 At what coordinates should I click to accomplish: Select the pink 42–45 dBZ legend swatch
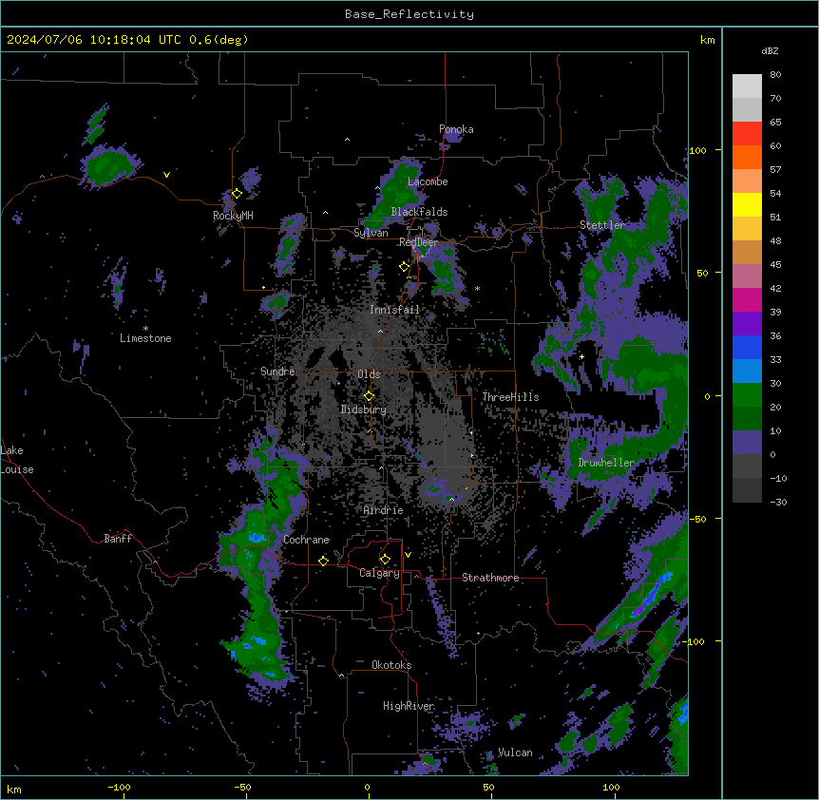coord(747,276)
